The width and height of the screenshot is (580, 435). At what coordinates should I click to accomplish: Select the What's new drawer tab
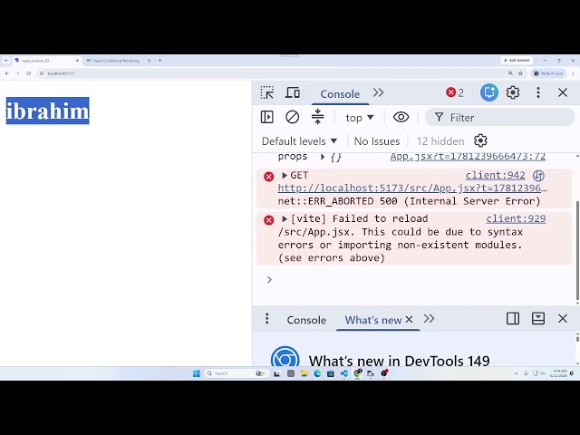click(372, 320)
